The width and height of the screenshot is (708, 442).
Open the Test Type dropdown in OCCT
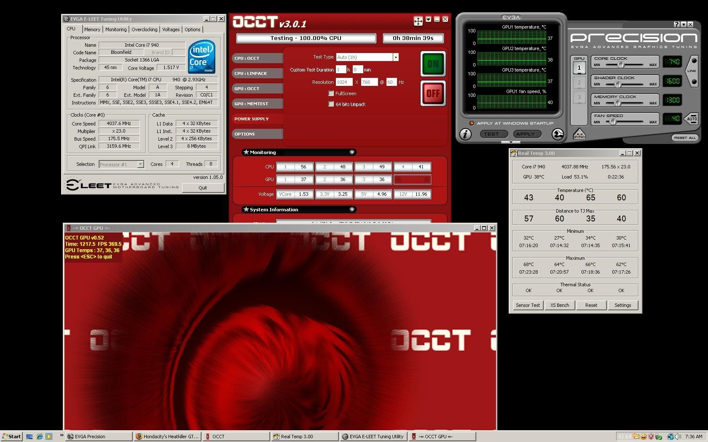point(395,57)
